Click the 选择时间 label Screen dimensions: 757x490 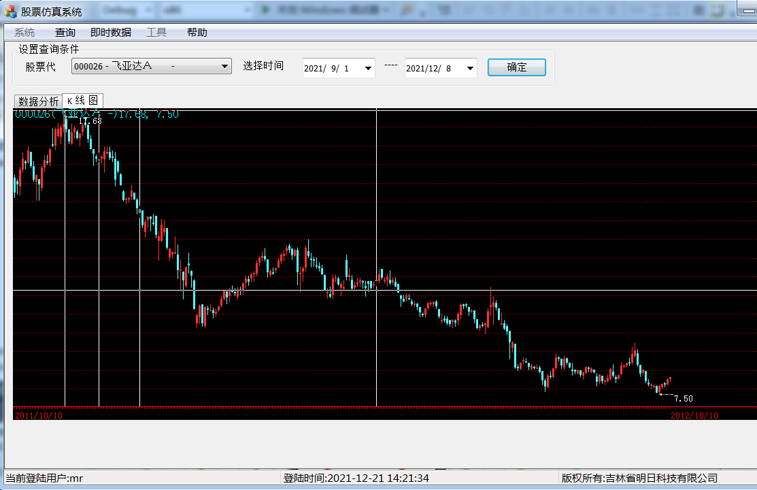pyautogui.click(x=263, y=66)
